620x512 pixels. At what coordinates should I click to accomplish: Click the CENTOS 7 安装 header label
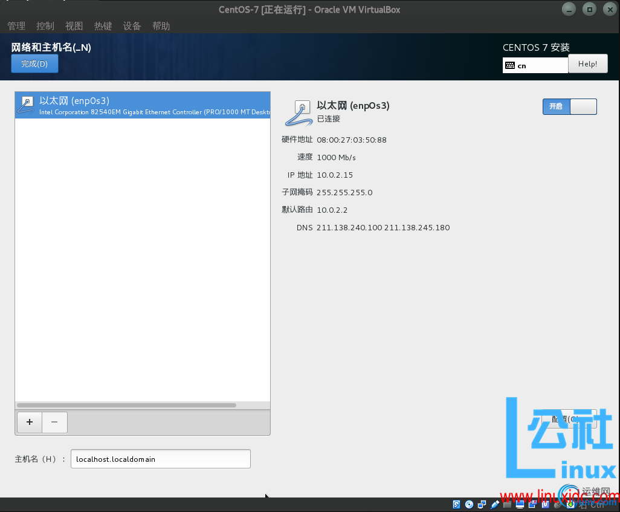536,48
